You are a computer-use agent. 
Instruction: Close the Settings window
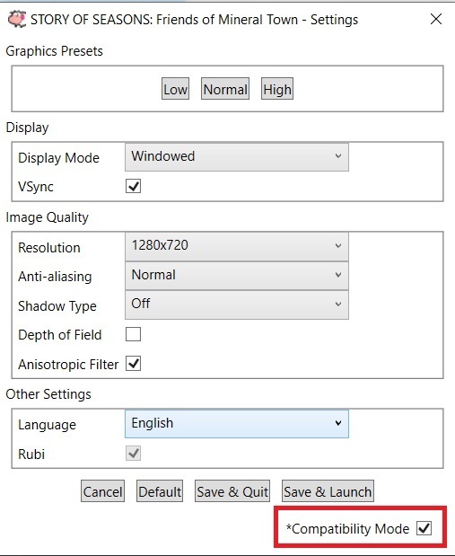(x=436, y=19)
